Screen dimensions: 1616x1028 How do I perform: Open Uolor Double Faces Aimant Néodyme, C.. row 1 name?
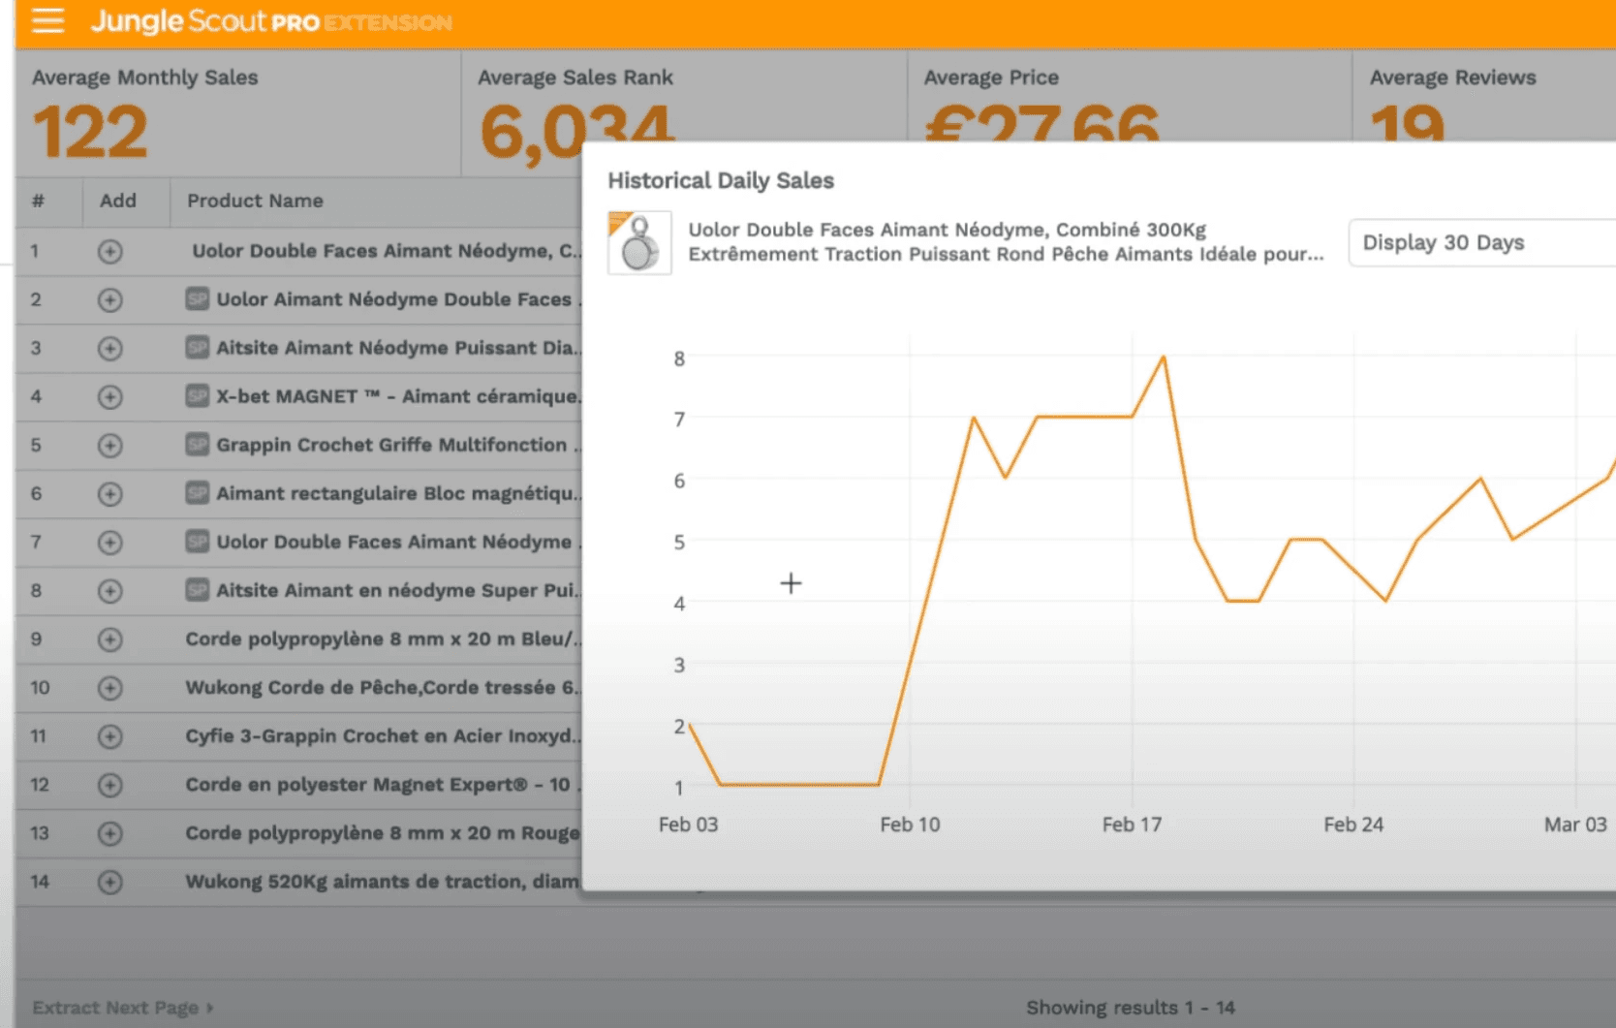pos(388,251)
